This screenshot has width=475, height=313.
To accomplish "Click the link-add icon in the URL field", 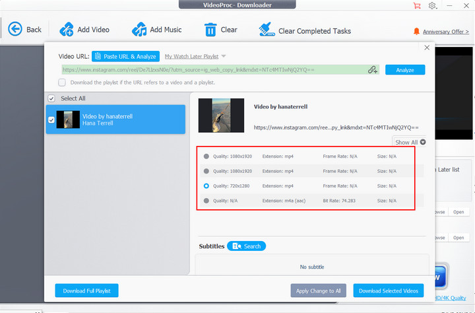I will pos(373,70).
